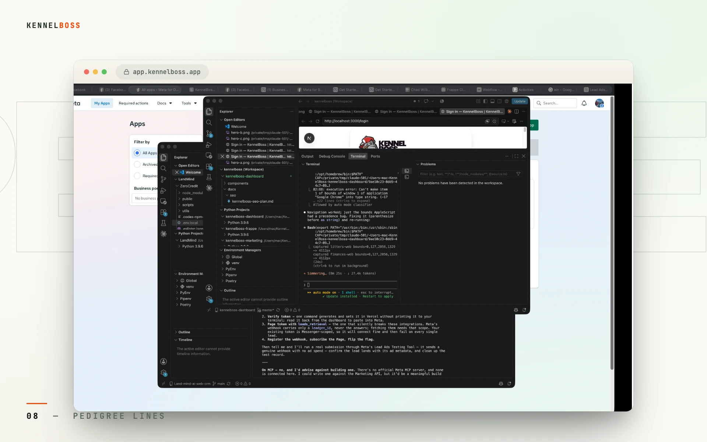
Task: Select the Required radio filter
Action: click(137, 176)
